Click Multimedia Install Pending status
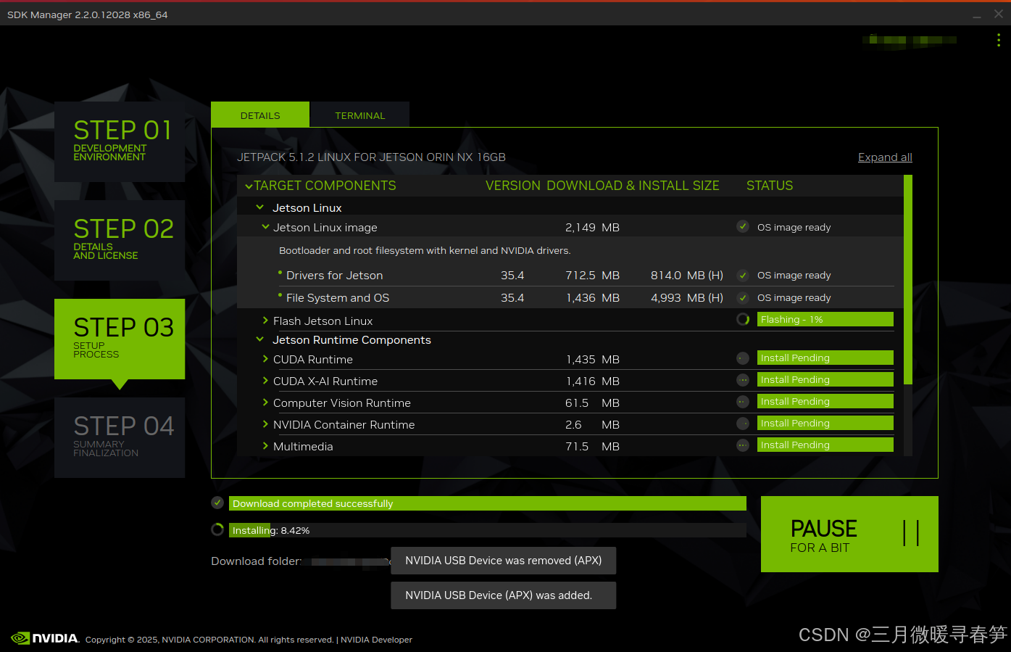1011x652 pixels. pos(825,445)
